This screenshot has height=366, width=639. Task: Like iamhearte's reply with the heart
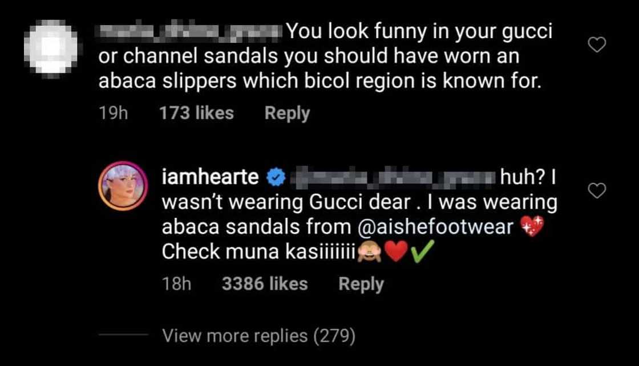[597, 192]
